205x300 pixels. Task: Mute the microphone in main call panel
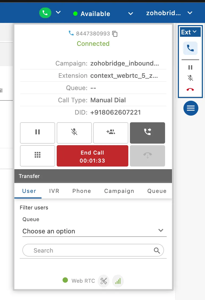(x=74, y=133)
